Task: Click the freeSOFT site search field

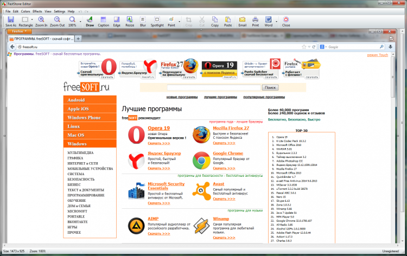Action: tap(214, 88)
